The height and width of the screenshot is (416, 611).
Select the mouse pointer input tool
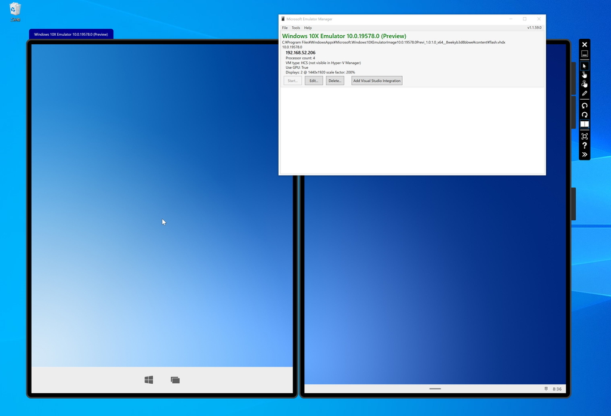coord(585,66)
